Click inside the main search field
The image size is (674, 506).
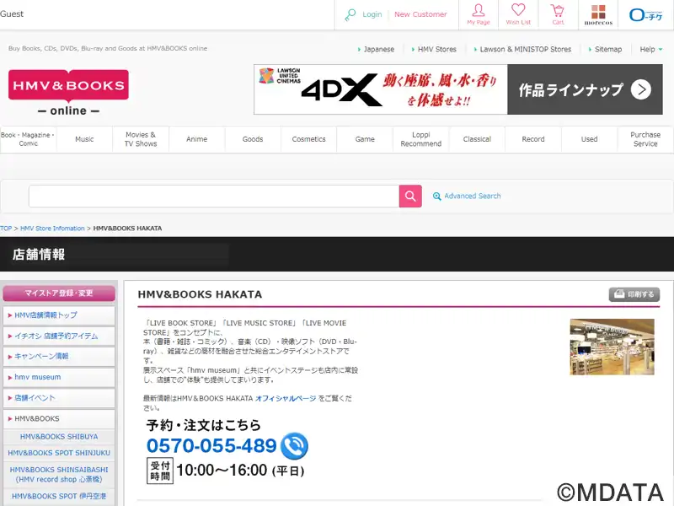coord(214,196)
